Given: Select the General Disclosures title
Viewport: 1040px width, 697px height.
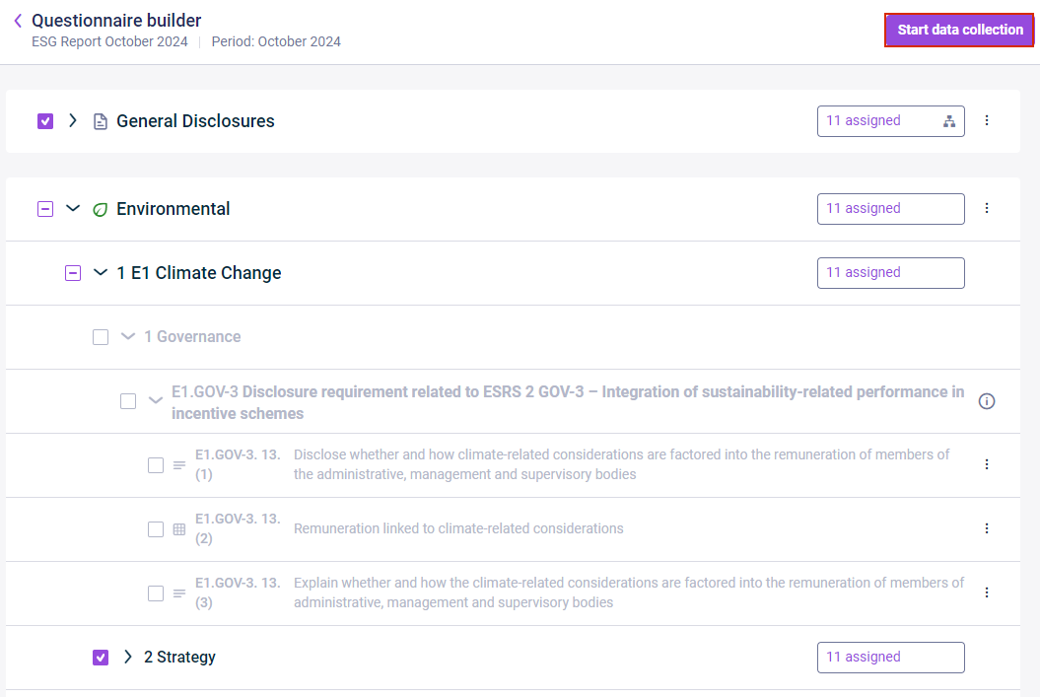Looking at the screenshot, I should point(195,121).
